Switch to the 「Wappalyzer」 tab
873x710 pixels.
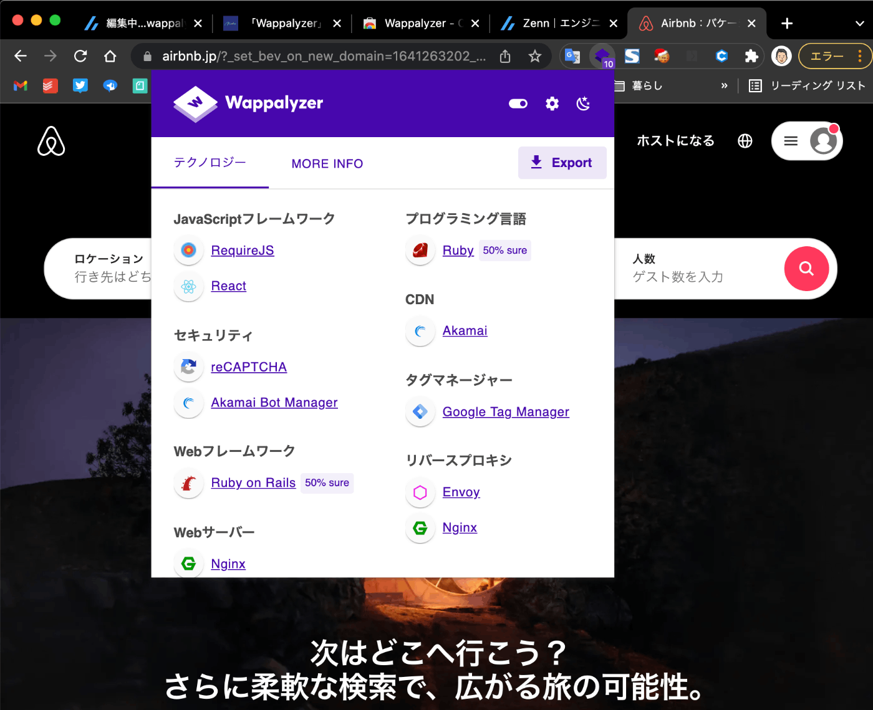282,23
